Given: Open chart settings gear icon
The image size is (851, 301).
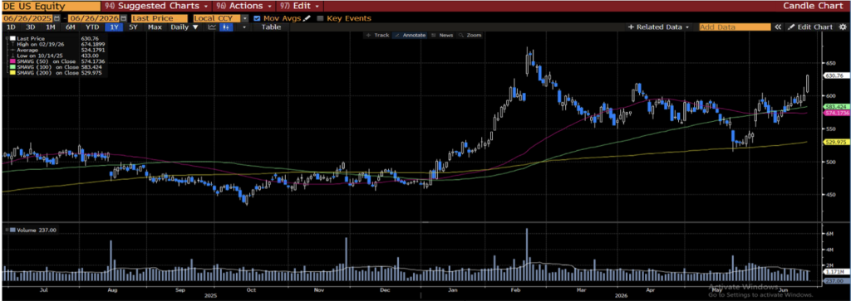Looking at the screenshot, I should (843, 27).
